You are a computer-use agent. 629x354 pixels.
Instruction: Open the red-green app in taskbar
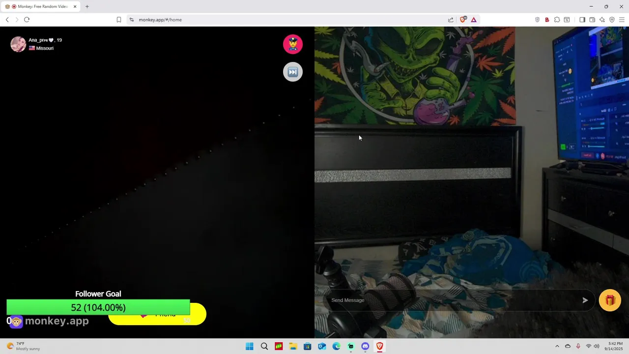279,346
